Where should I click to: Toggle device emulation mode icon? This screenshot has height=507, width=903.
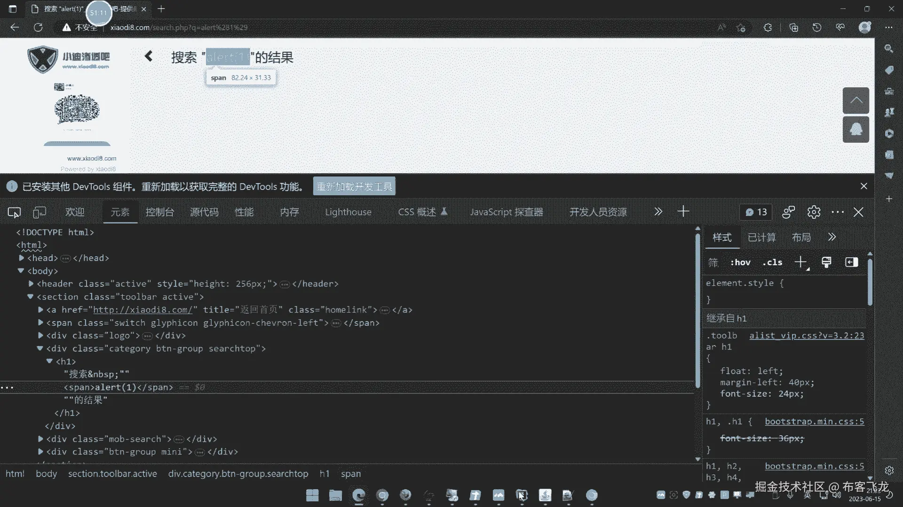pos(40,213)
